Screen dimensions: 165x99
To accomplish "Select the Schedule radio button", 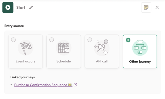I will (51, 40).
